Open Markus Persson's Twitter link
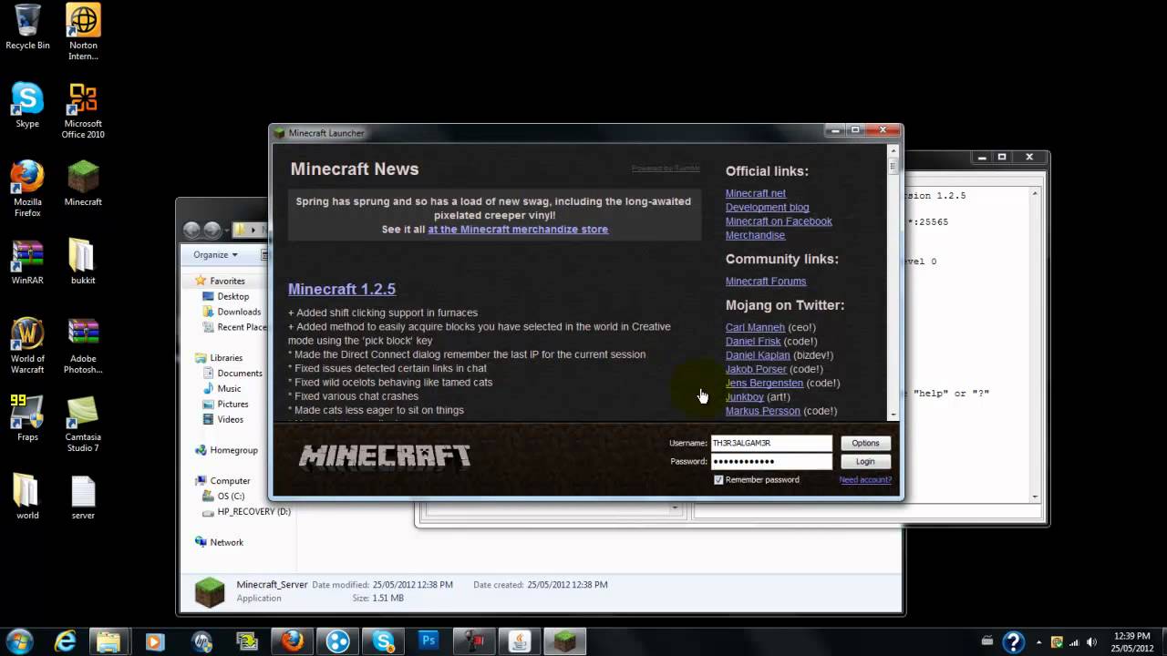The width and height of the screenshot is (1167, 656). [763, 411]
